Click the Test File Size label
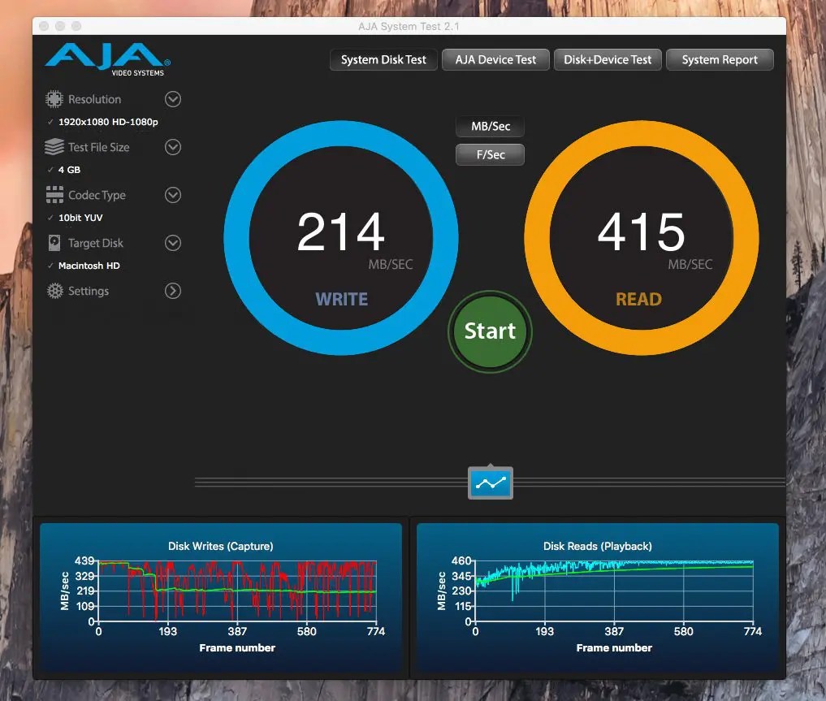 (98, 147)
